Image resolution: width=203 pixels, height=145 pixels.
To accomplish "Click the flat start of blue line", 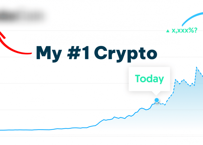I will click(19, 130).
